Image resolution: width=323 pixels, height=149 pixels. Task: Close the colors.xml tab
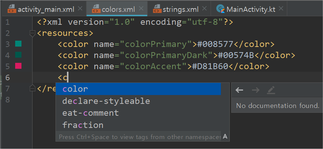141,9
